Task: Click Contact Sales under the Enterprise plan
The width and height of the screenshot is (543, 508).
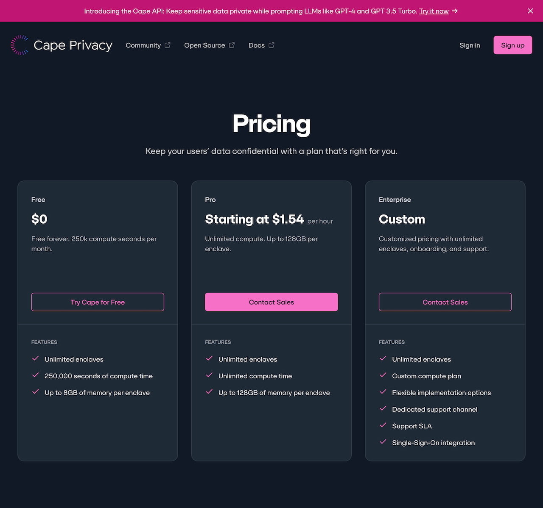Action: (x=445, y=302)
